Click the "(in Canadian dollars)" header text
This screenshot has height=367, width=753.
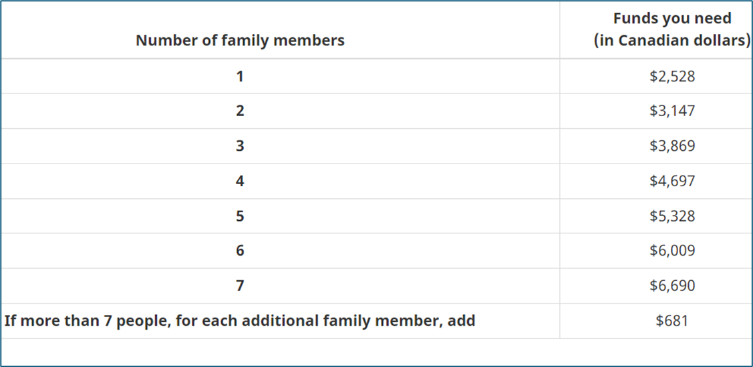coord(672,41)
